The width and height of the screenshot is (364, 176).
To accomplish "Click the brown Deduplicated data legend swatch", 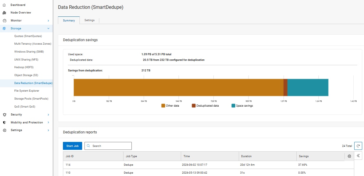I will [194, 105].
